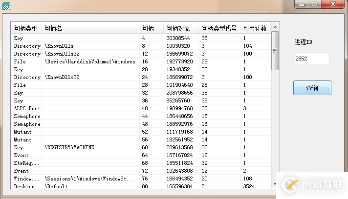Image resolution: width=348 pixels, height=199 pixels.
Task: Select \KnownDlls32 row with handle 12
Action: click(x=141, y=54)
